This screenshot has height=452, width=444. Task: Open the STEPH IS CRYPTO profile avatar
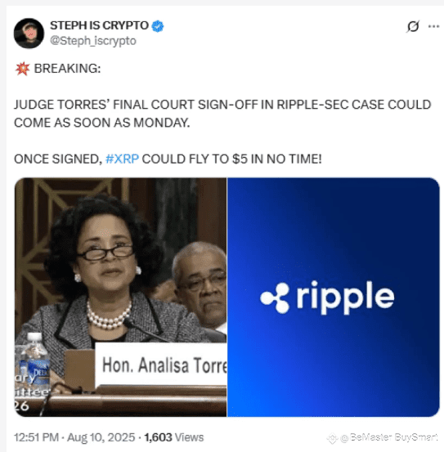coord(29,34)
